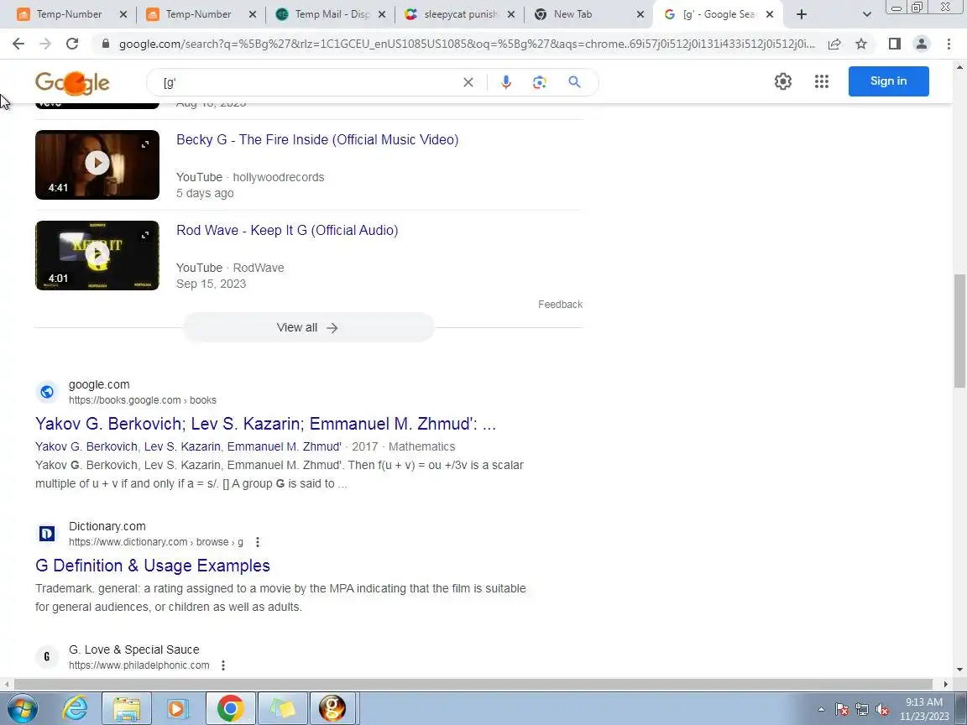Bookmark this page with the star
967x725 pixels.
click(x=861, y=44)
